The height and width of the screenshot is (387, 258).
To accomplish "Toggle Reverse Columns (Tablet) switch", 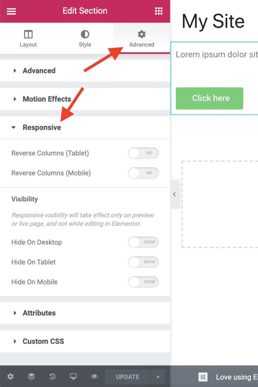I will point(143,153).
